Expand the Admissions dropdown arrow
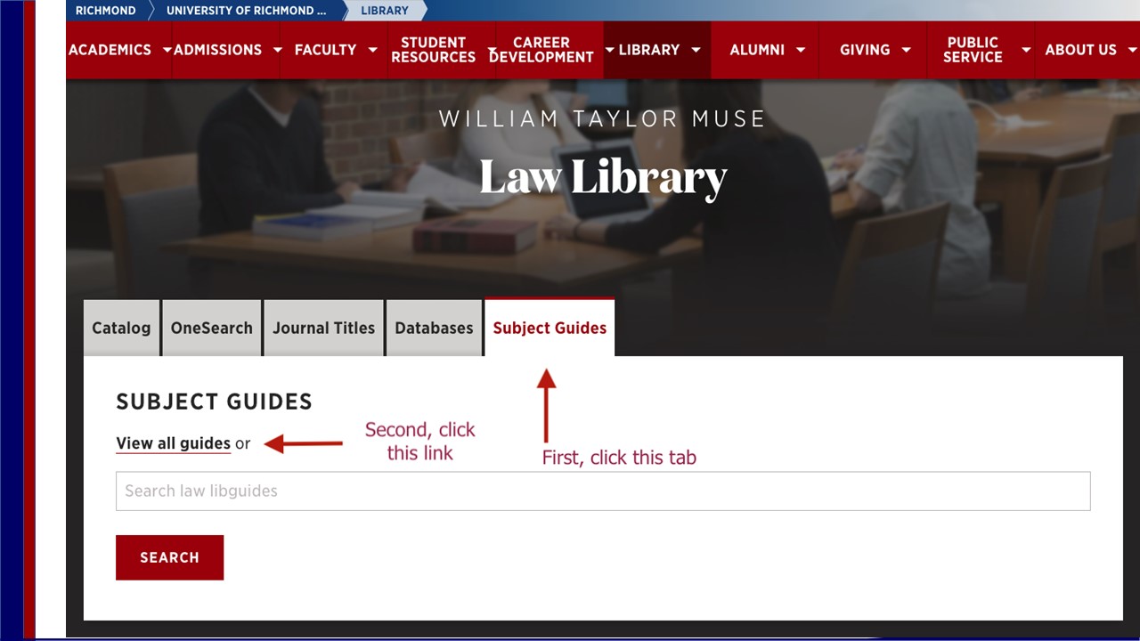The width and height of the screenshot is (1140, 641). click(x=277, y=50)
